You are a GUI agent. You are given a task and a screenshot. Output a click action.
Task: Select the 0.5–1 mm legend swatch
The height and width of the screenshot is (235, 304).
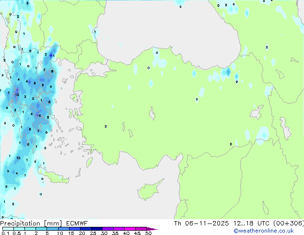pyautogui.click(x=19, y=229)
